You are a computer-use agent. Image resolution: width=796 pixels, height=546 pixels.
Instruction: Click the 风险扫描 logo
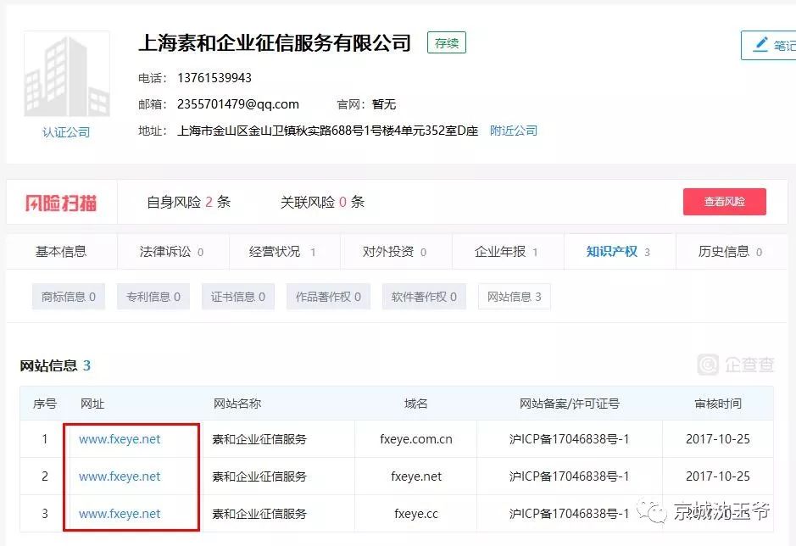[61, 203]
